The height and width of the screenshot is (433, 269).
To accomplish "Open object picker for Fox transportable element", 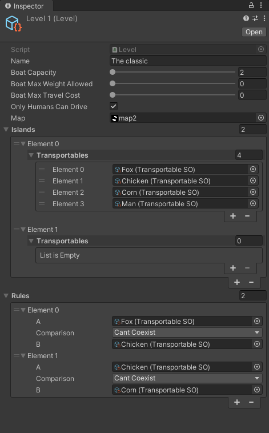I will tap(252, 169).
